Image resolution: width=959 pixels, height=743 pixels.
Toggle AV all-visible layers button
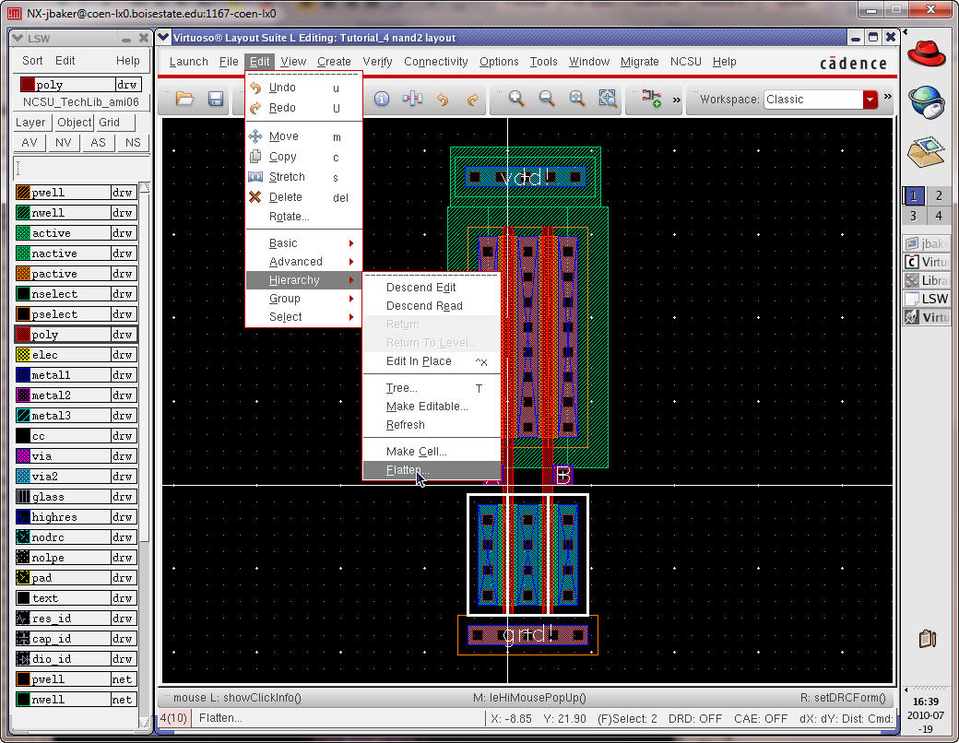click(x=30, y=143)
